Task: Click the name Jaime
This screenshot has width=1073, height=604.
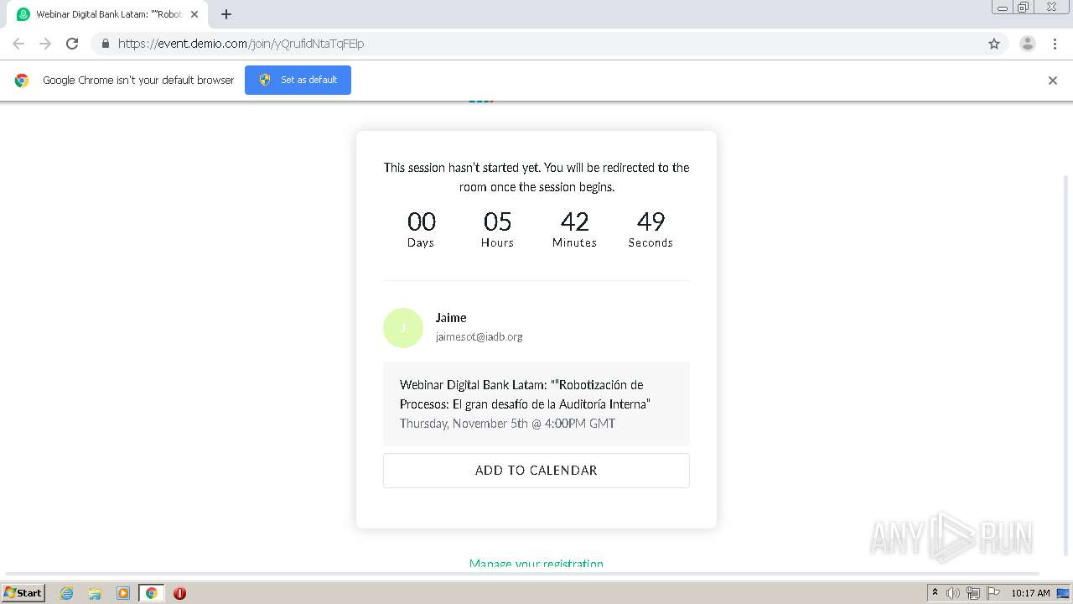Action: pyautogui.click(x=451, y=317)
